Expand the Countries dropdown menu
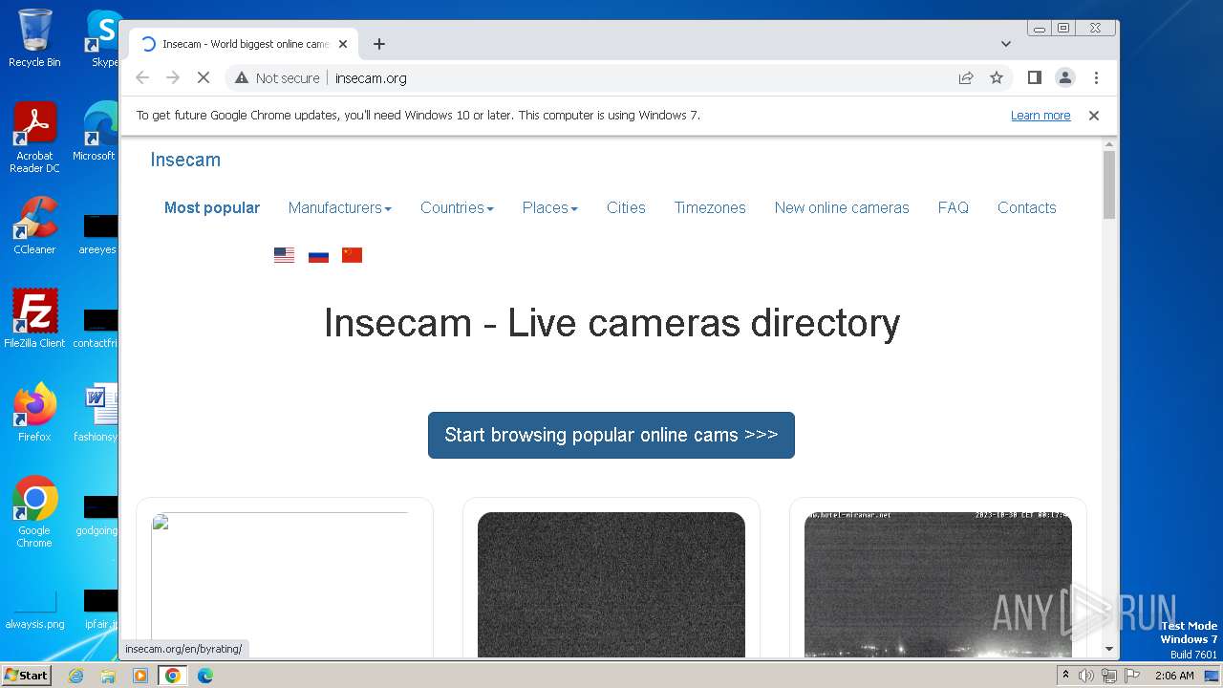This screenshot has width=1223, height=688. click(457, 207)
